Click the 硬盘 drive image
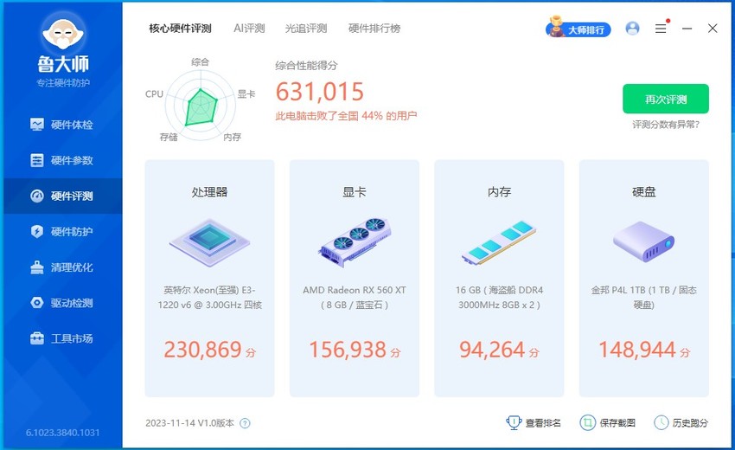This screenshot has width=735, height=450. [643, 241]
